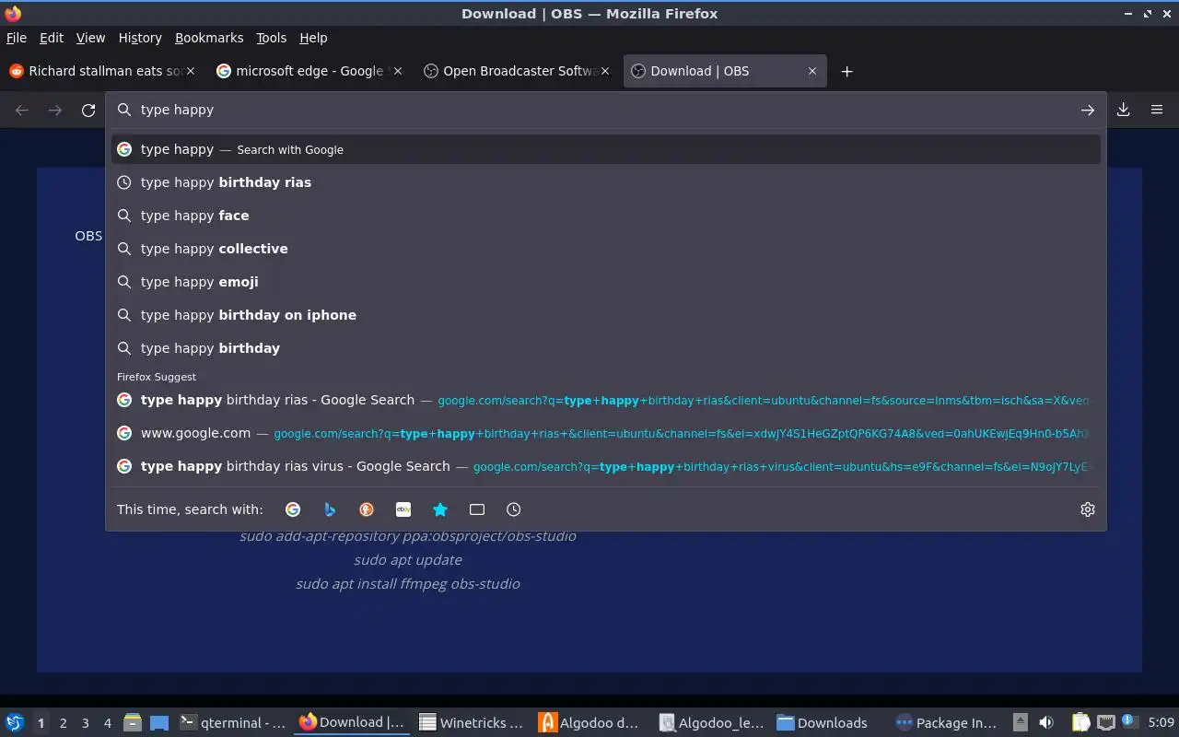
Task: Search this time with eBay icon
Action: click(x=403, y=509)
